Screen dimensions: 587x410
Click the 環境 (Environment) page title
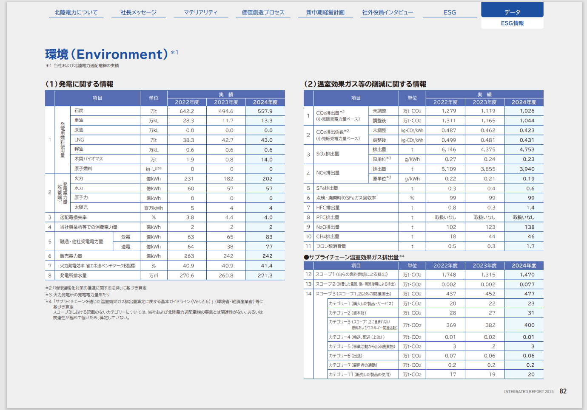107,54
